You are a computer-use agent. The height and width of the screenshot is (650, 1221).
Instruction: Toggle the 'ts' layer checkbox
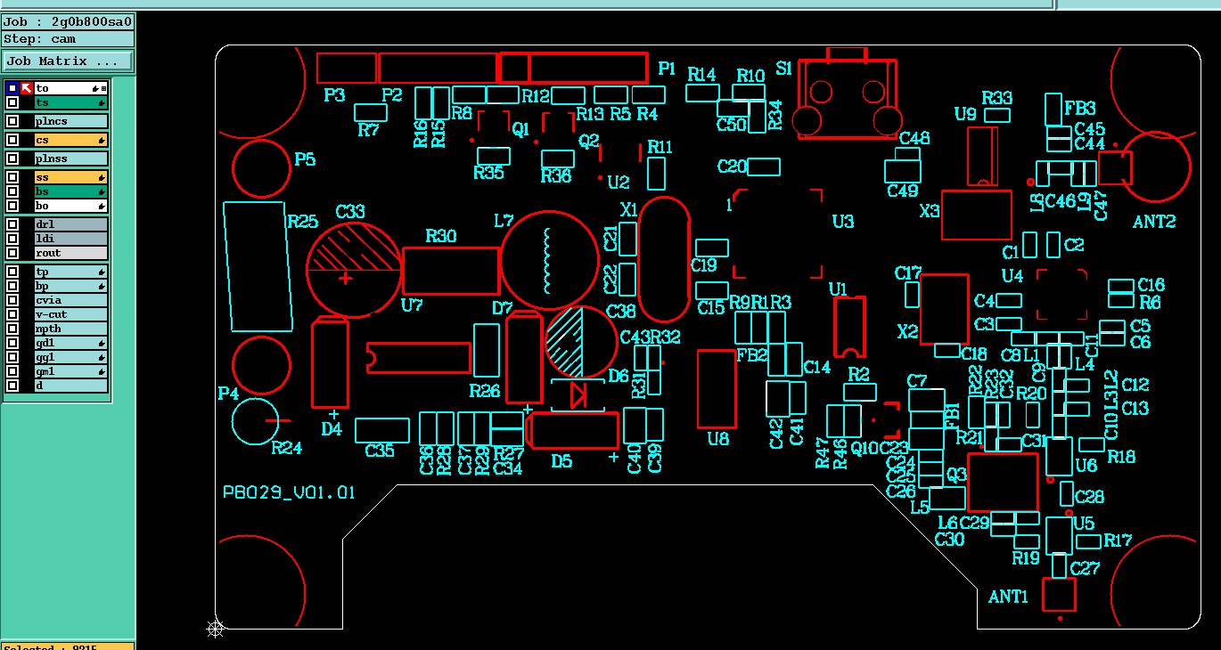coord(12,103)
